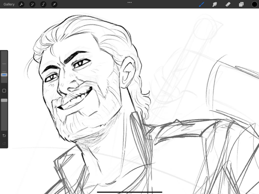This screenshot has height=194, width=259.
Task: Open the black color picker circle
Action: 254,4
